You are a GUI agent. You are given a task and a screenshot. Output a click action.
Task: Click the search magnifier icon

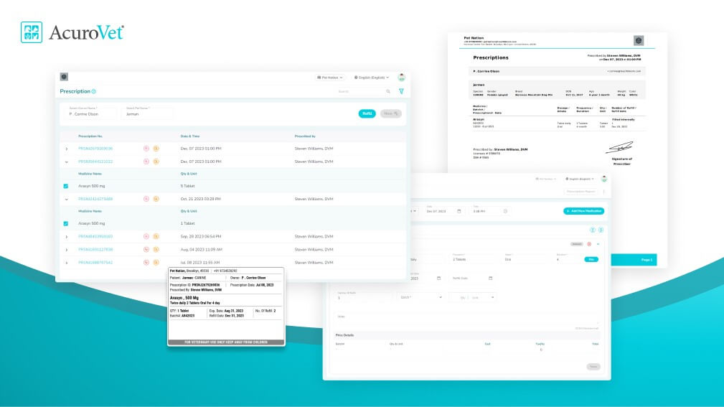(388, 91)
